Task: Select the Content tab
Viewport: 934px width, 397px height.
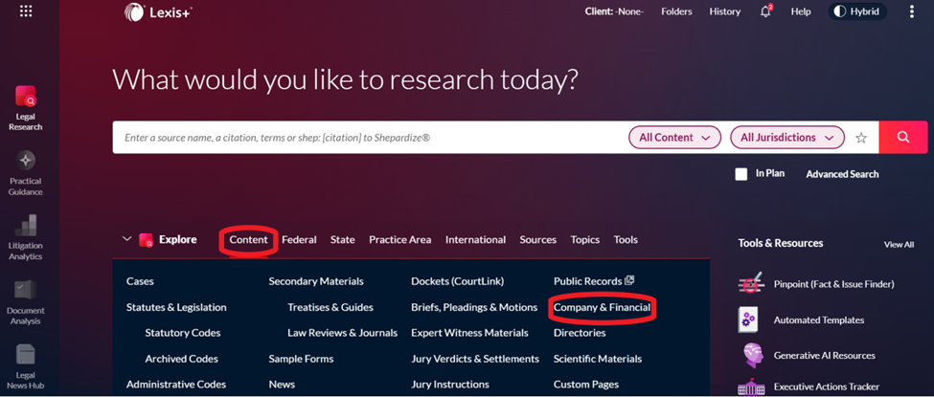Action: tap(249, 240)
